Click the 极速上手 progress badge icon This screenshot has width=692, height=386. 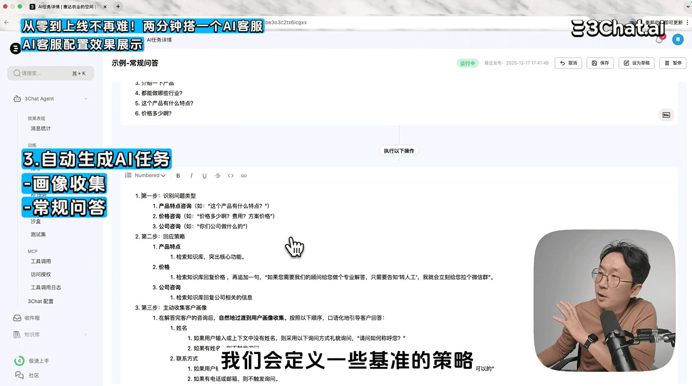(x=19, y=361)
